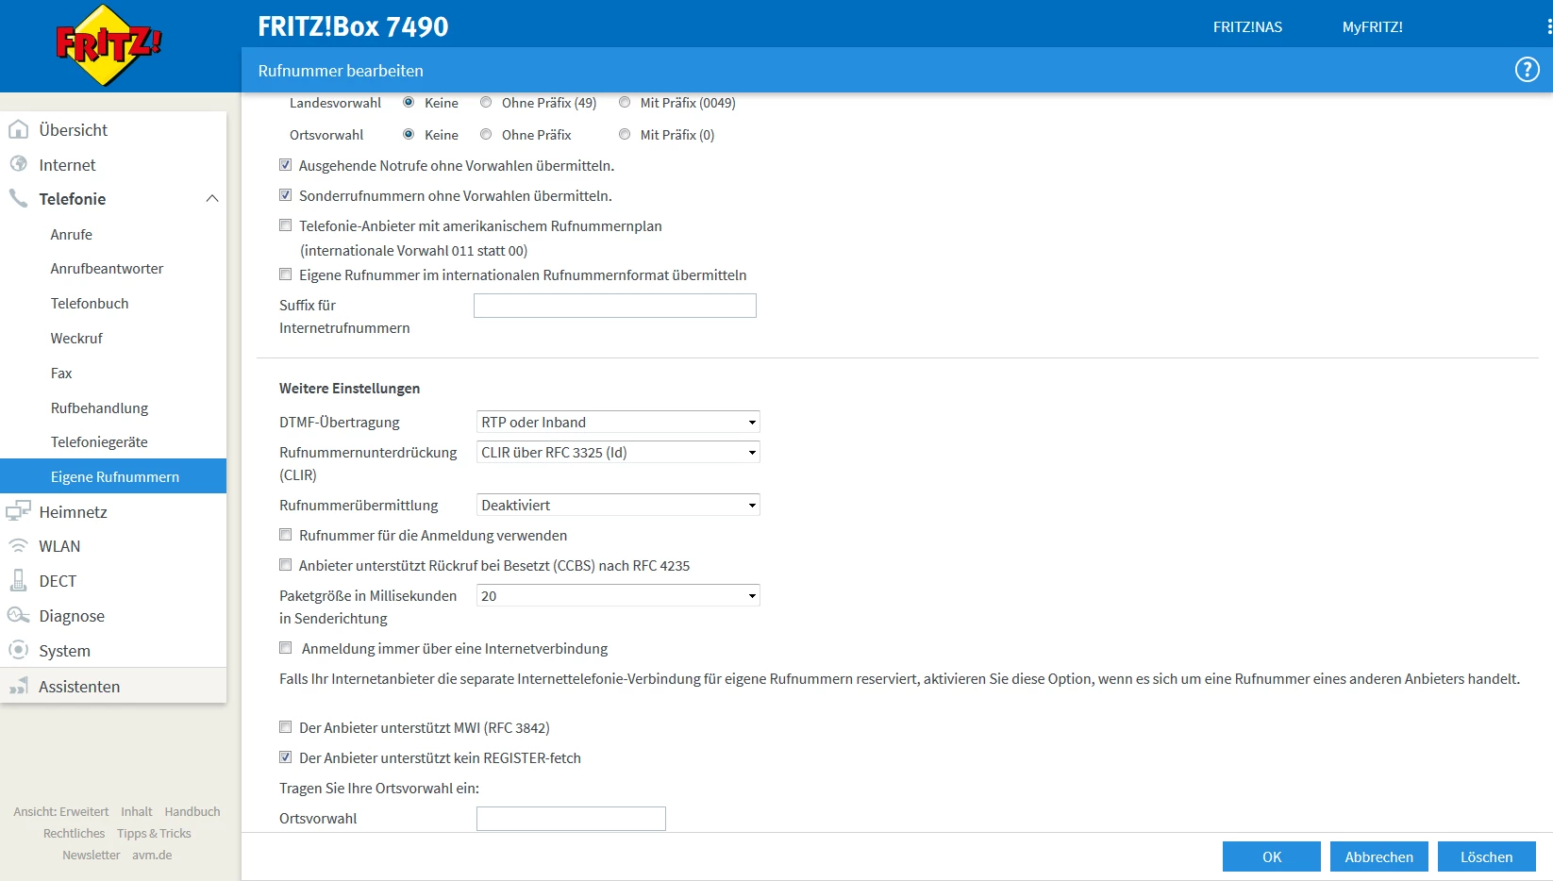This screenshot has width=1553, height=881.
Task: Collapse the Telefonie menu chevron
Action: click(x=212, y=198)
